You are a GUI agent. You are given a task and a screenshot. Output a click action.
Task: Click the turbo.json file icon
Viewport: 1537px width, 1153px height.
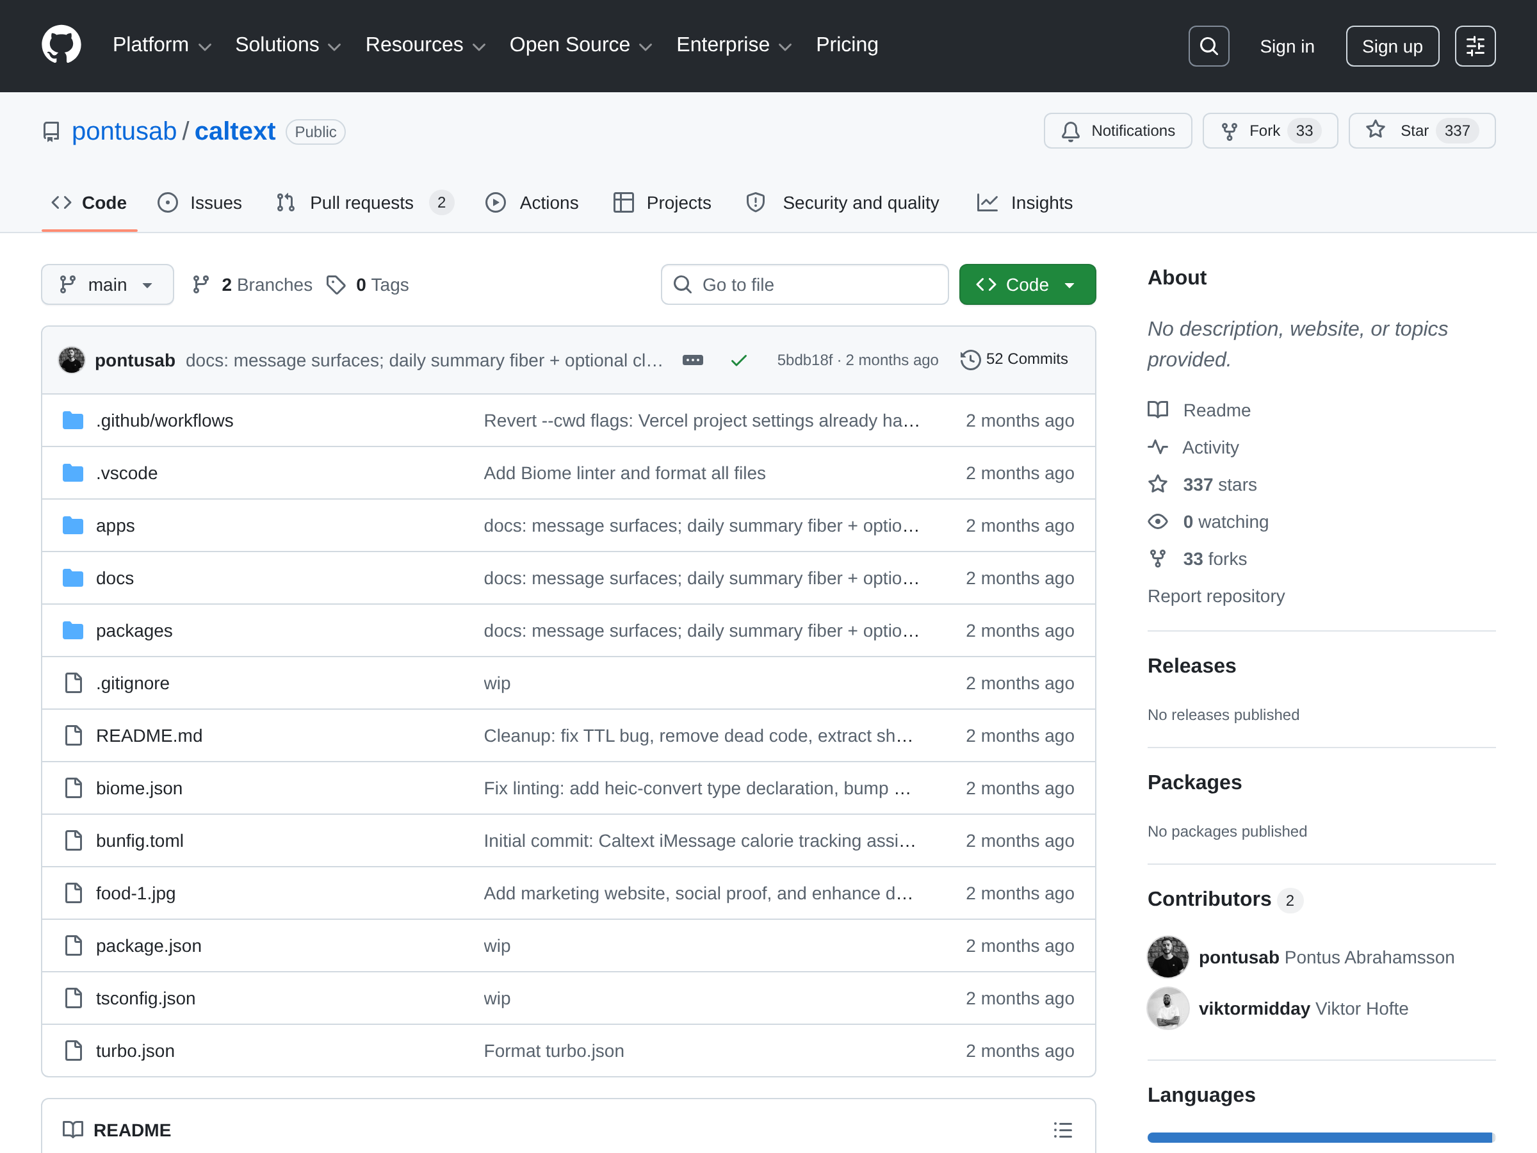(73, 1051)
